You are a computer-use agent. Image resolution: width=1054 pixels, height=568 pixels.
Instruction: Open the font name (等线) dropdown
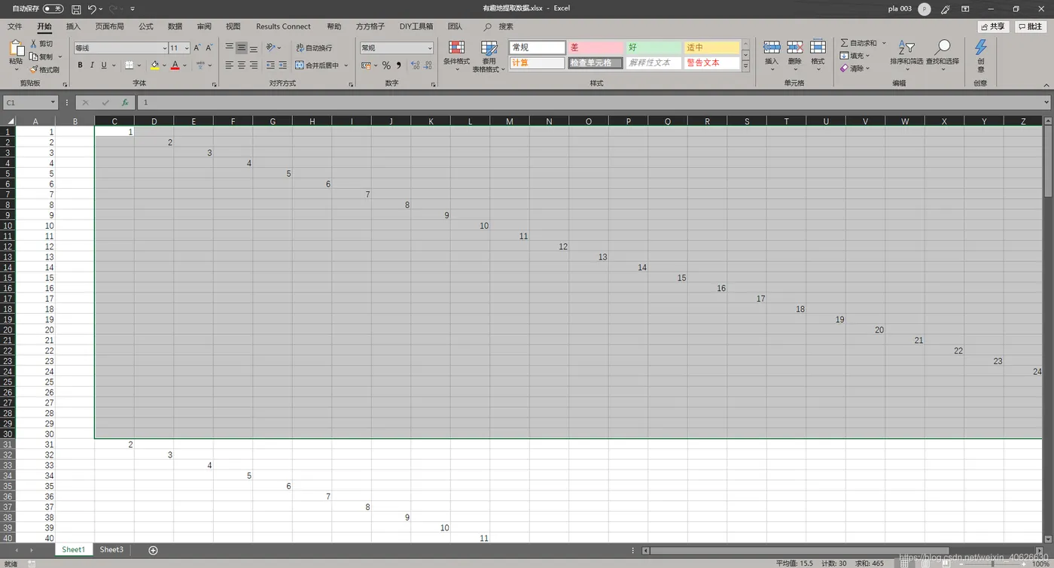[165, 48]
